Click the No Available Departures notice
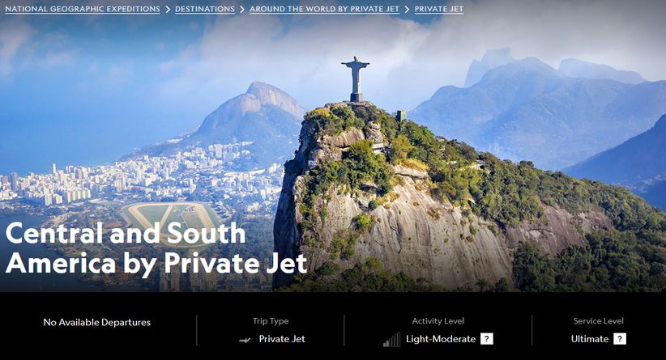Screen dimensions: 666x360 point(97,322)
